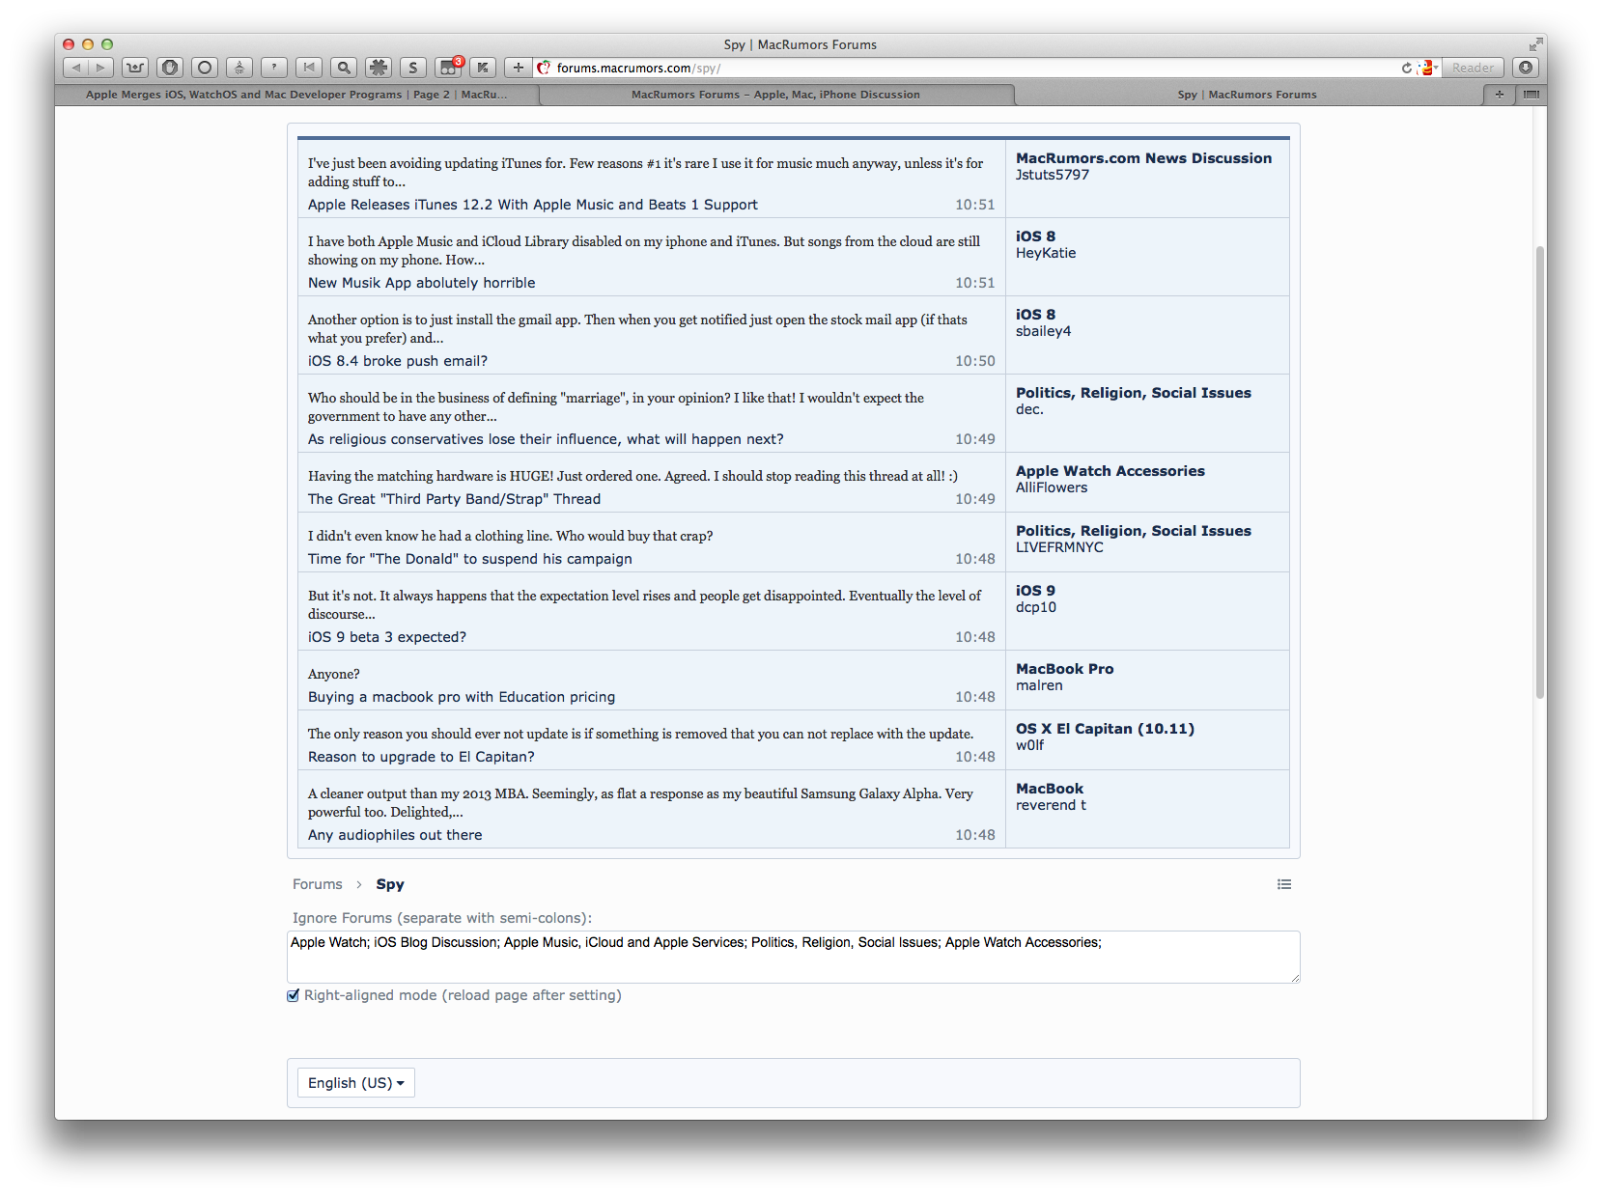Viewport: 1602px width, 1196px height.
Task: Click the vertical page scrollbar thumb
Action: pyautogui.click(x=1540, y=472)
